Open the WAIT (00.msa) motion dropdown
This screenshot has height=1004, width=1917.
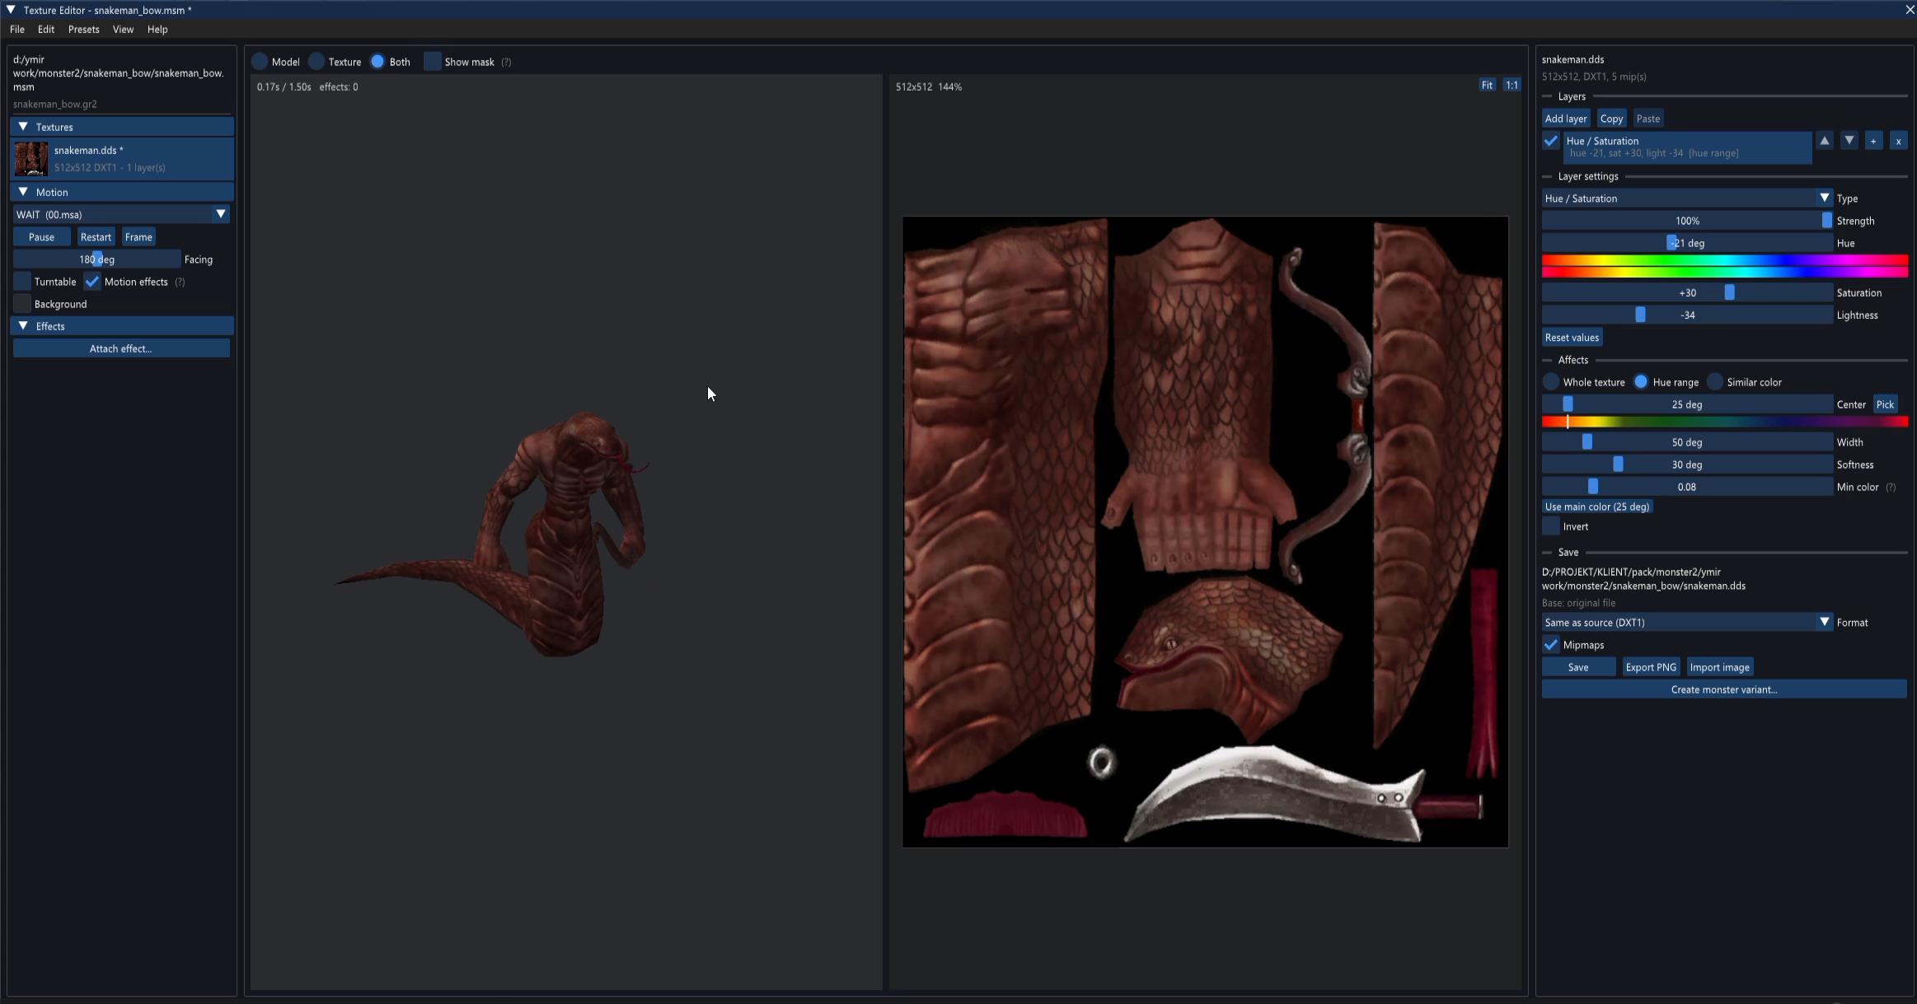(x=121, y=214)
